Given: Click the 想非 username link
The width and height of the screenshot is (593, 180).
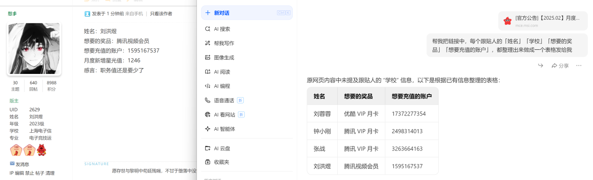Looking at the screenshot, I should pos(12,14).
